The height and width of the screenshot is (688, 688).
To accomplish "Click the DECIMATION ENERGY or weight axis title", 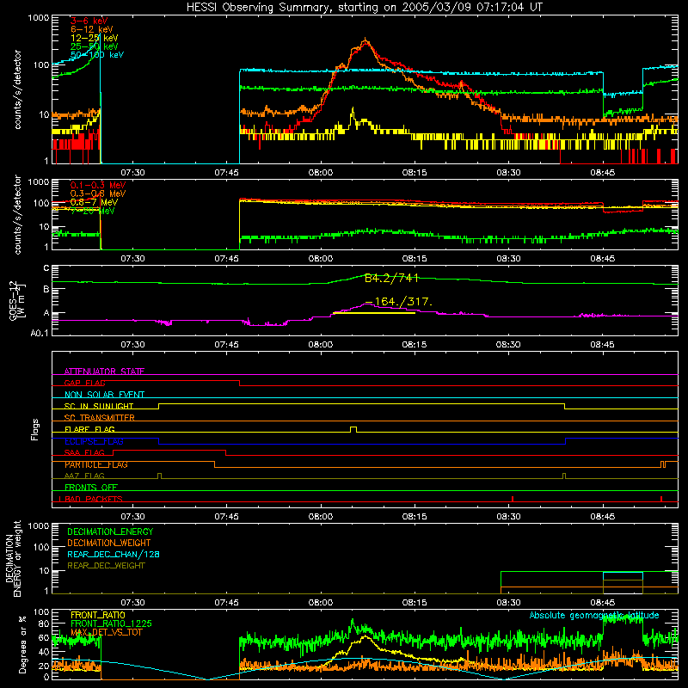I will tap(14, 558).
